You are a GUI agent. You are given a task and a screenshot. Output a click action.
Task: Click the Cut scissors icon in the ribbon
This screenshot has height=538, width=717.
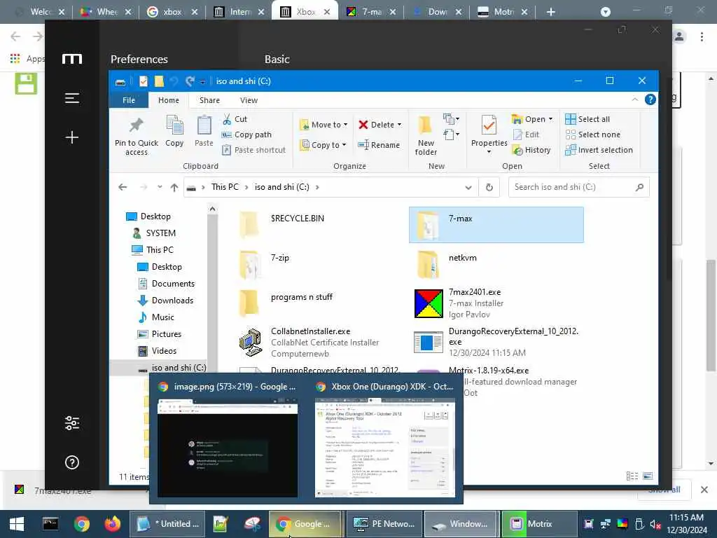tap(228, 119)
